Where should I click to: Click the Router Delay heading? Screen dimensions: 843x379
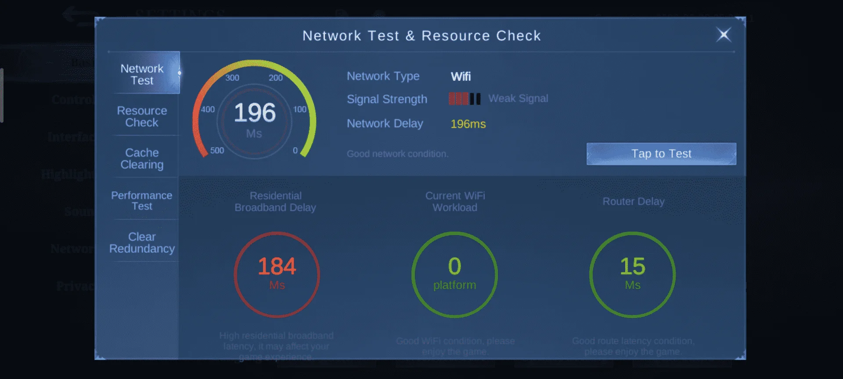pyautogui.click(x=633, y=201)
